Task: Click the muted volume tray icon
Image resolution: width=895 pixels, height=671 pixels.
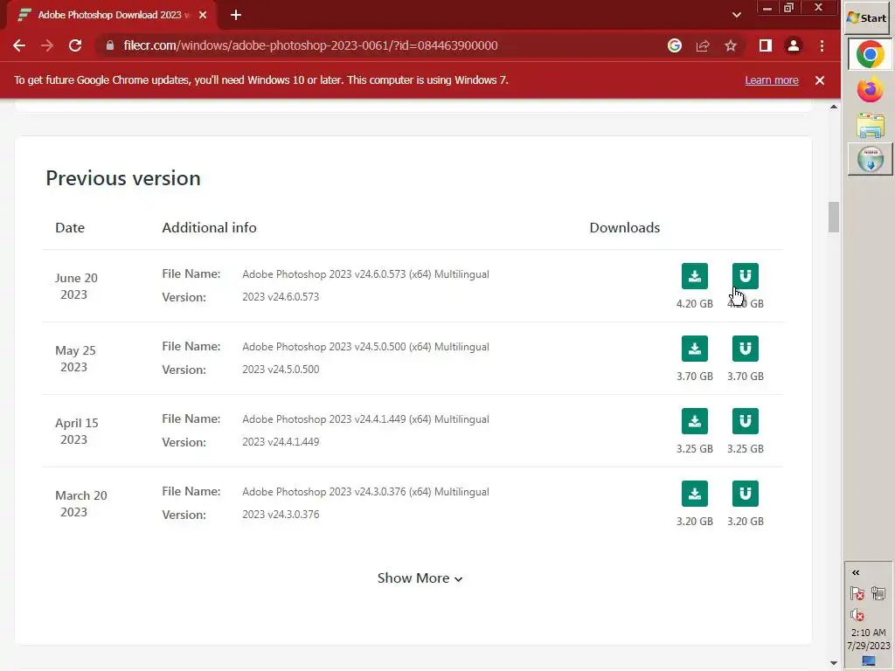Action: [857, 615]
